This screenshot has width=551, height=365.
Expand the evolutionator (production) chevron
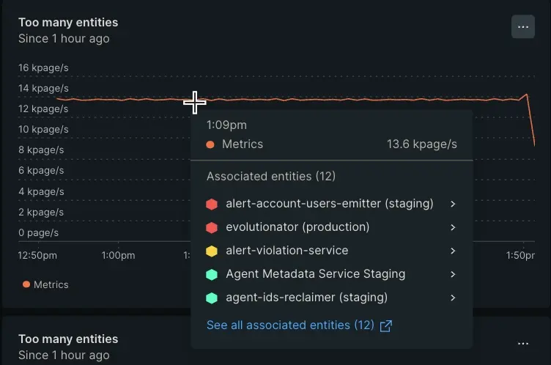453,227
